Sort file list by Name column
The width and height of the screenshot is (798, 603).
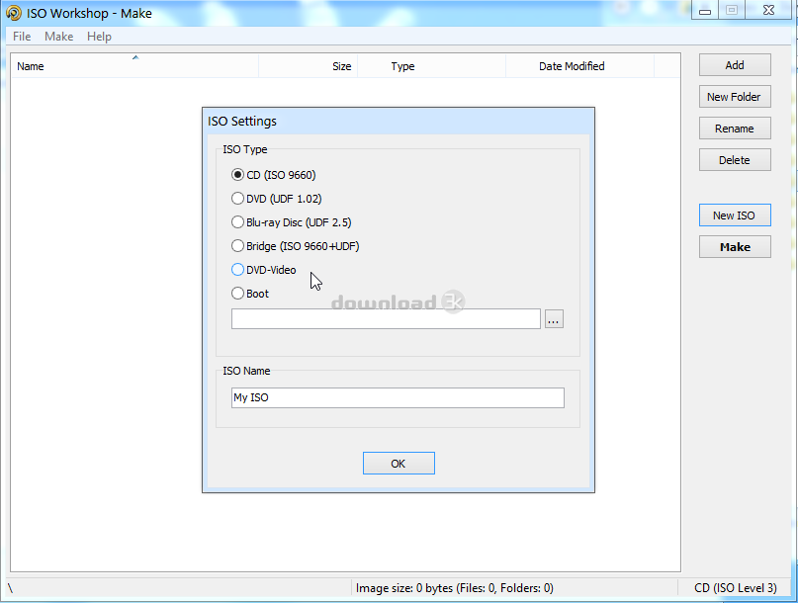coord(134,66)
